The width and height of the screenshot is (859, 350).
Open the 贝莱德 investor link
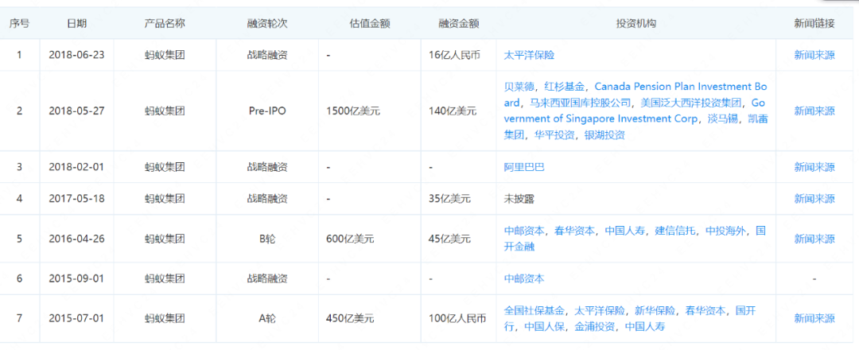519,87
